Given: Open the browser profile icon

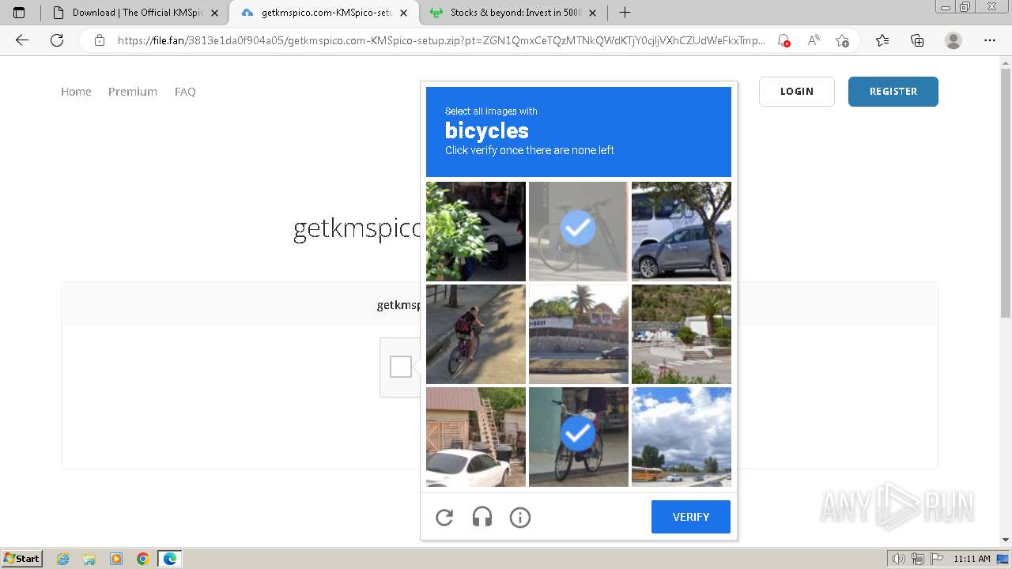Looking at the screenshot, I should [953, 40].
